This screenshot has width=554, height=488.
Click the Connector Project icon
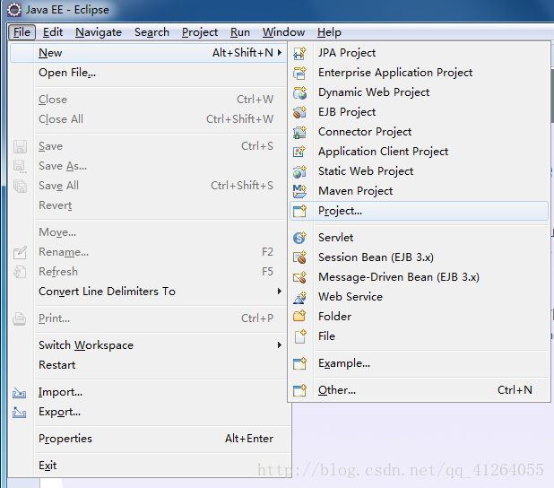299,132
